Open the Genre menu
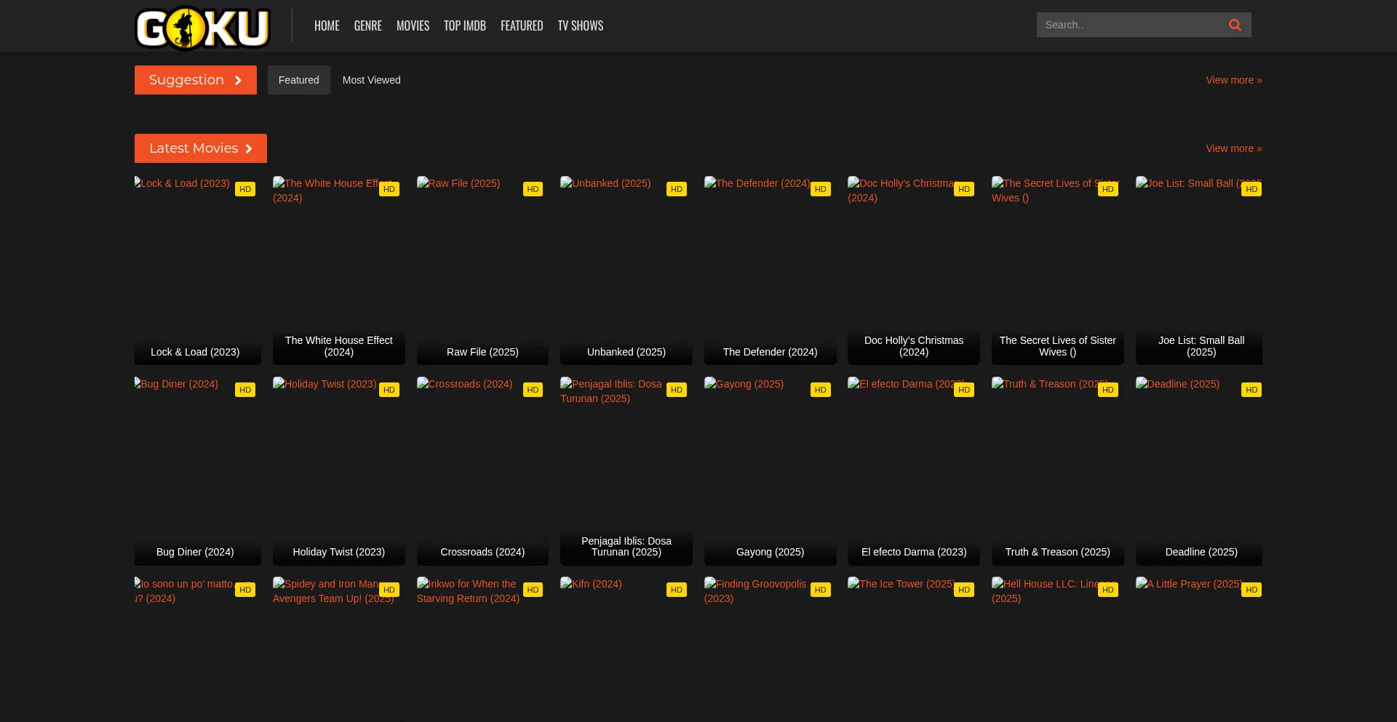This screenshot has width=1397, height=722. pos(367,25)
